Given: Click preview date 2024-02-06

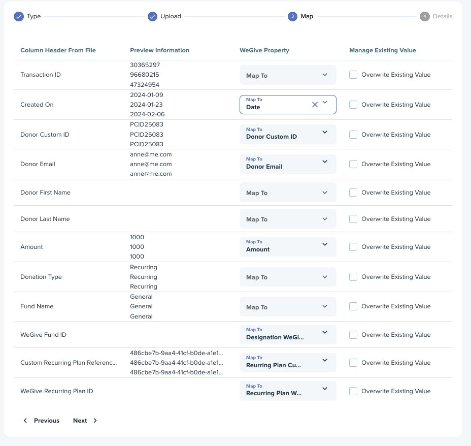Looking at the screenshot, I should click(147, 114).
